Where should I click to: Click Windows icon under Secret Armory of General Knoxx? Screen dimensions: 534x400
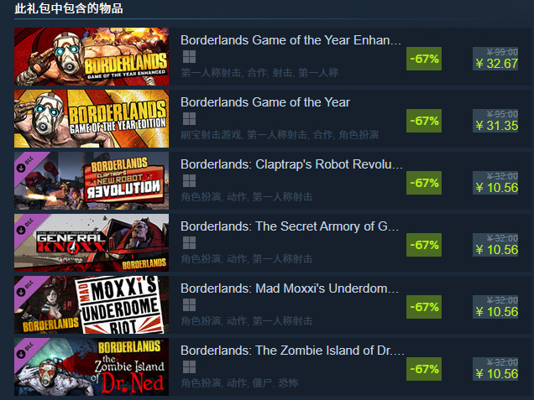(189, 243)
